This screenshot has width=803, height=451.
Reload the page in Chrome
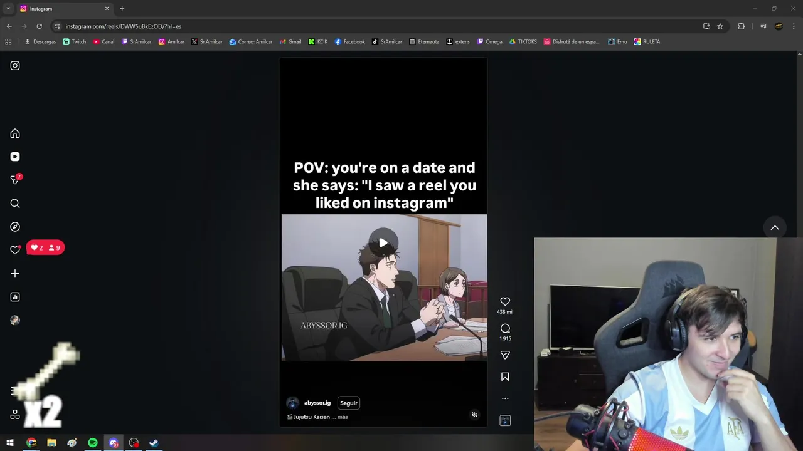tap(39, 26)
